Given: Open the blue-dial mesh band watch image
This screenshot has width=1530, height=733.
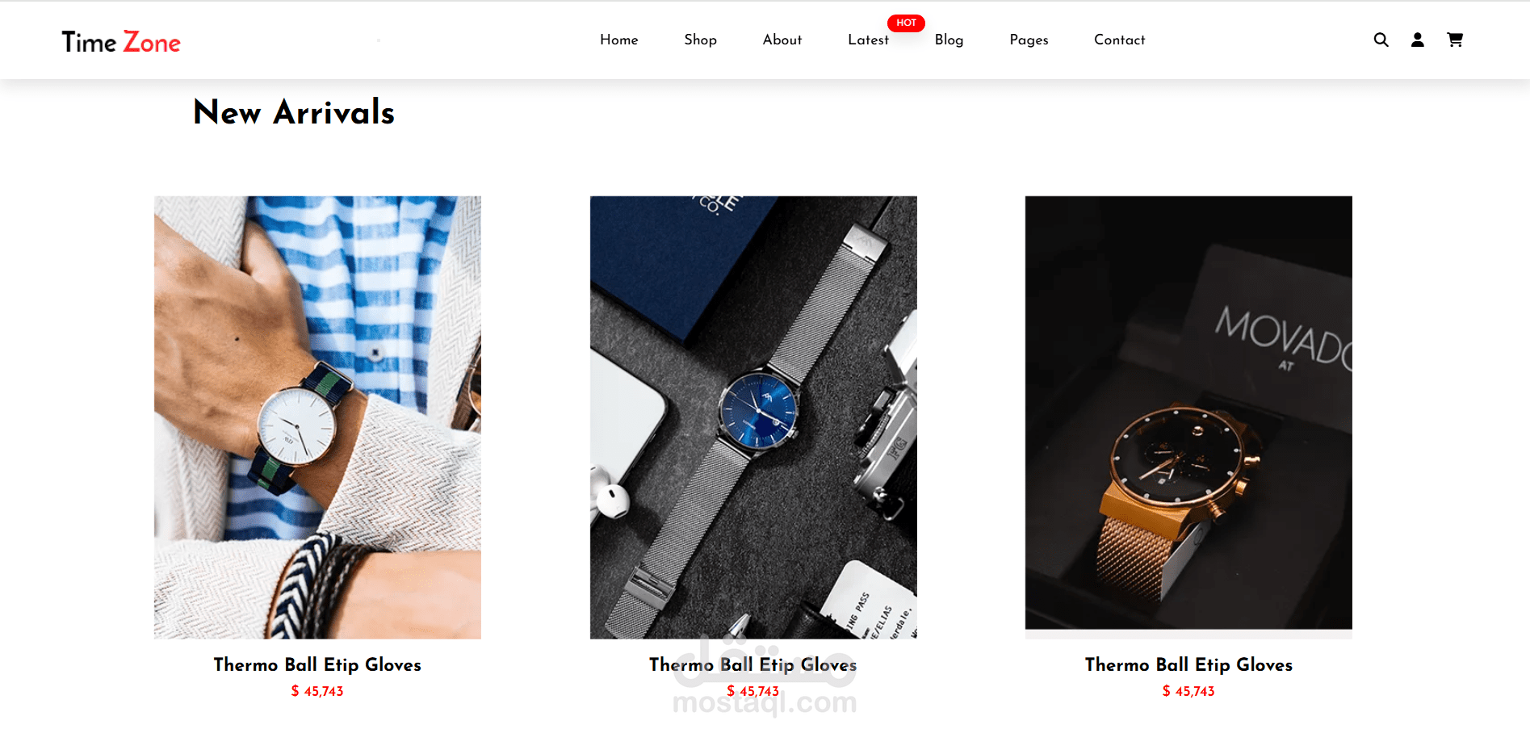Looking at the screenshot, I should tap(753, 417).
